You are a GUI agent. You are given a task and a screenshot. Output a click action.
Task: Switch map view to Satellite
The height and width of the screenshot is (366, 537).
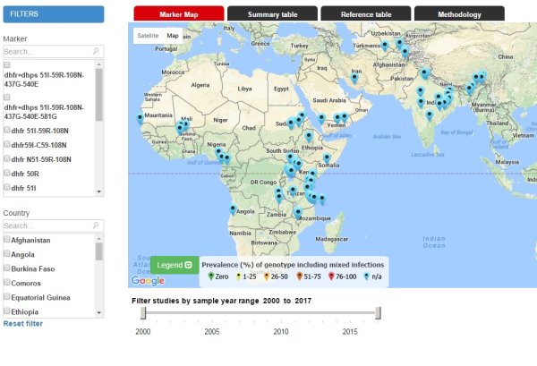point(148,36)
